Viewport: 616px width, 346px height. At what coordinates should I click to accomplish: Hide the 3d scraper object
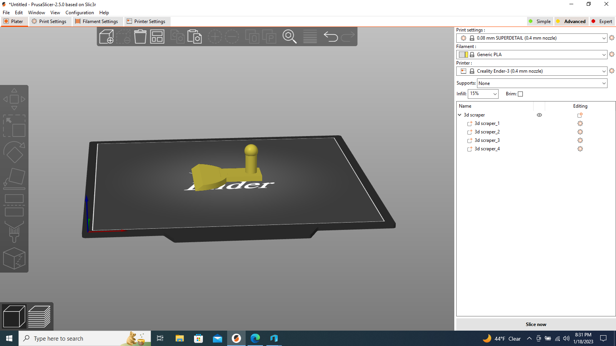[x=539, y=115]
